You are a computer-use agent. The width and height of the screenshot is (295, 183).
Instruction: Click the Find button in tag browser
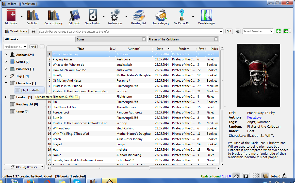pyautogui.click(x=33, y=47)
